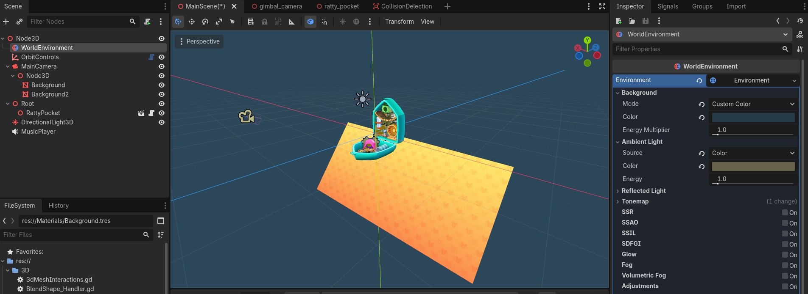
Task: Select the Rotate mode tool
Action: pos(205,22)
